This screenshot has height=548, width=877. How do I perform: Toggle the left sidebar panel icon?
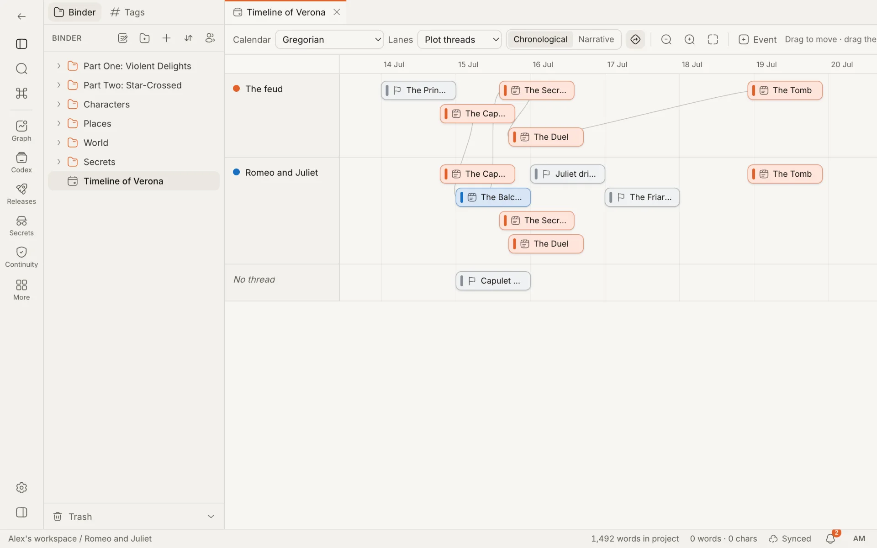click(21, 44)
